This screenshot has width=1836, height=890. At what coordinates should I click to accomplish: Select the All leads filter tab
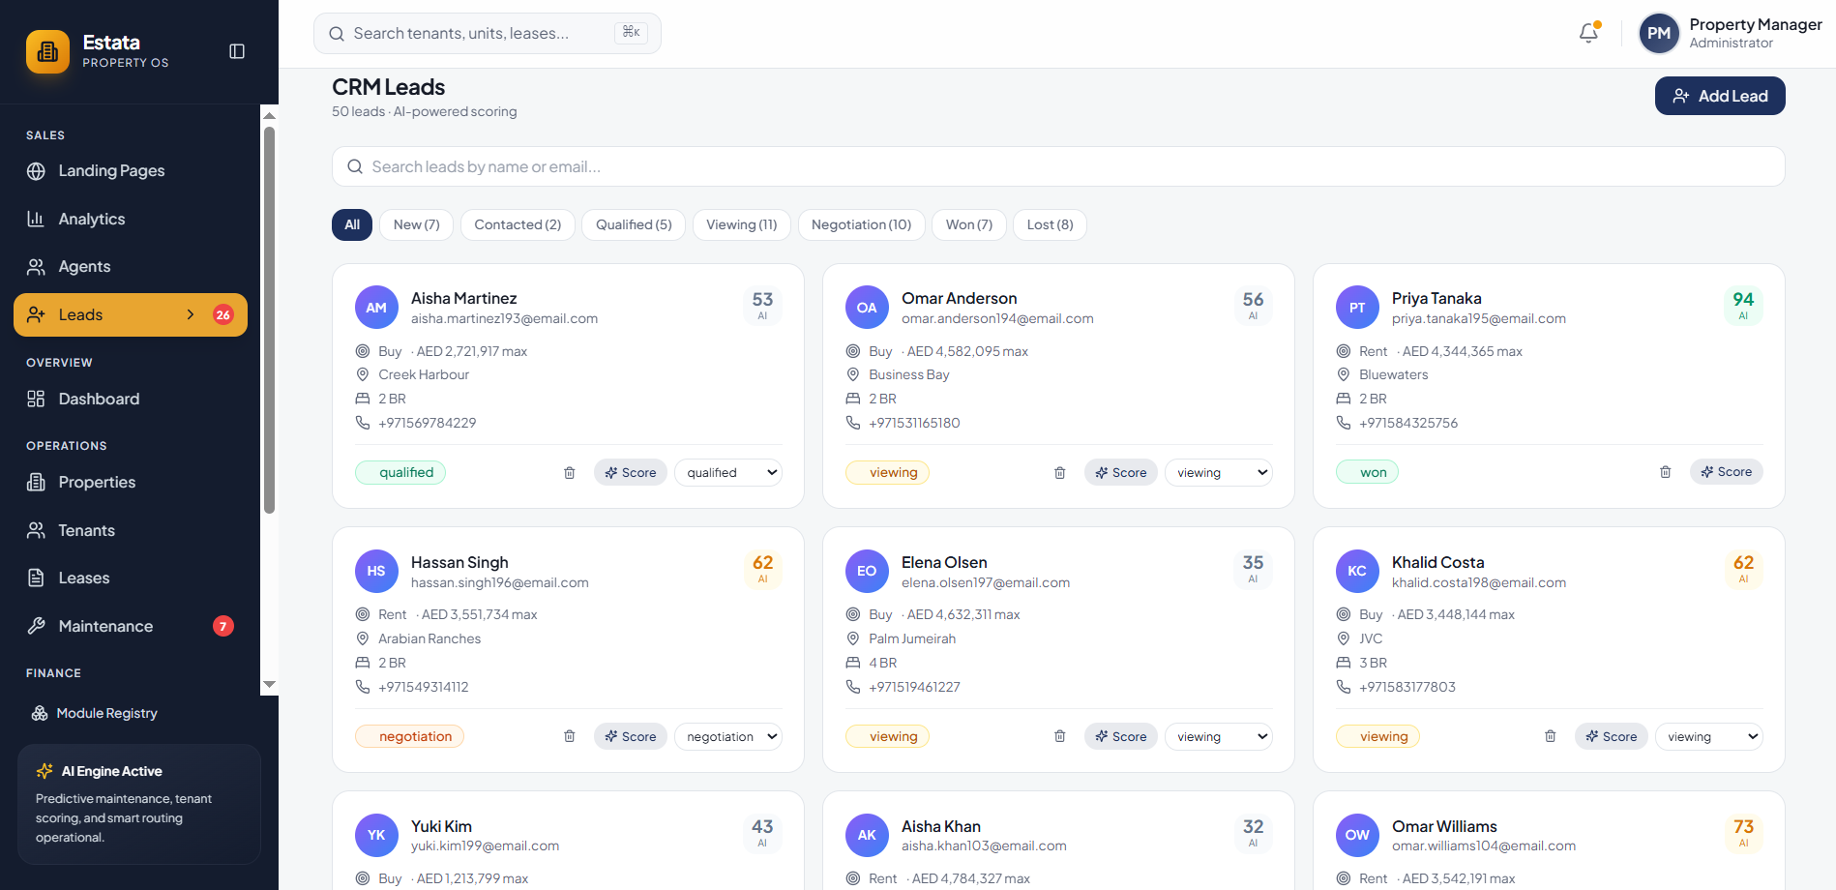[352, 224]
